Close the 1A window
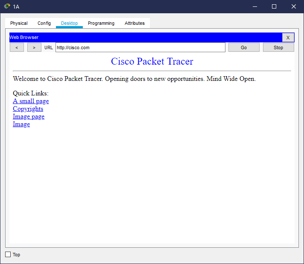 pos(294,6)
